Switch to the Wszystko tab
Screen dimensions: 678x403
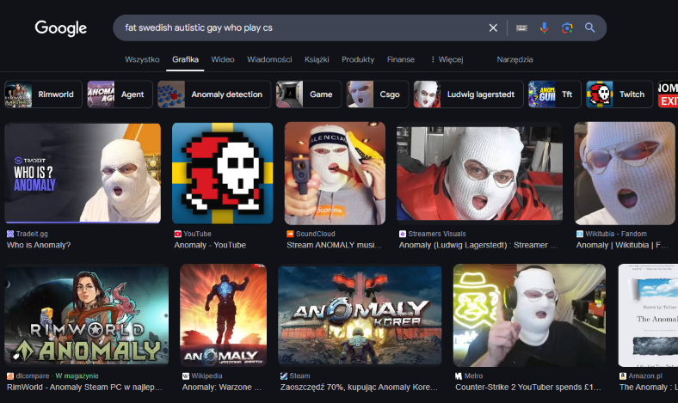click(142, 59)
